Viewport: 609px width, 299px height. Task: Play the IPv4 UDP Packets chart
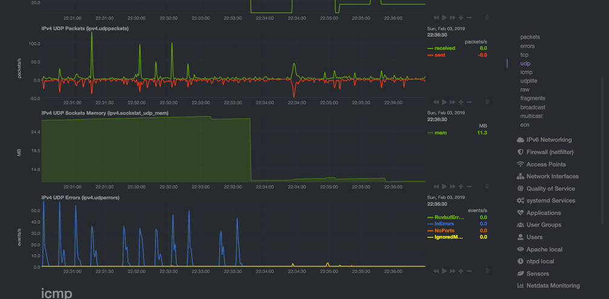445,102
